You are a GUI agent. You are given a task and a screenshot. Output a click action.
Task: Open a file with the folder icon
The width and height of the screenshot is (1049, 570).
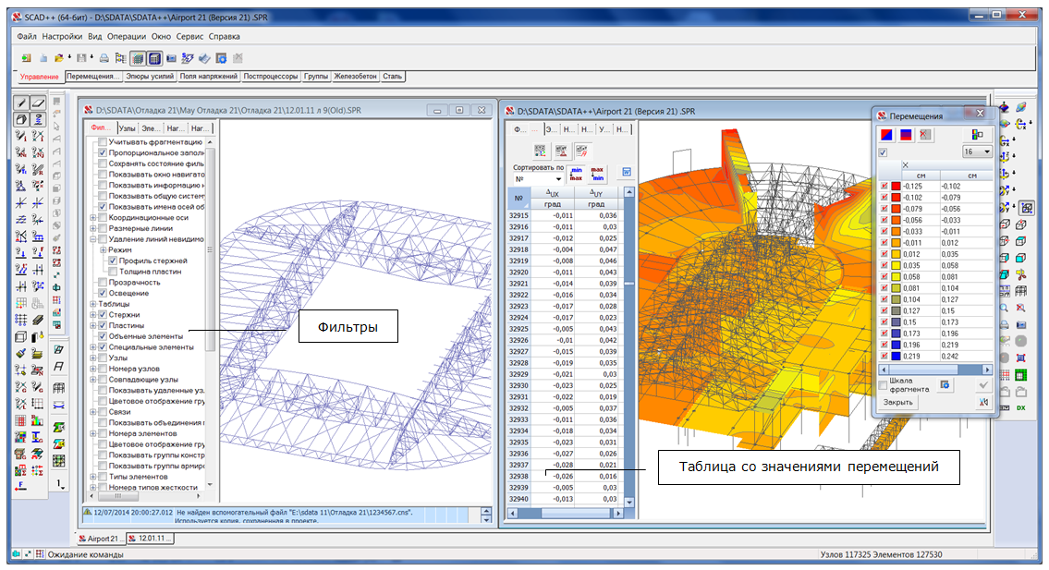(58, 58)
